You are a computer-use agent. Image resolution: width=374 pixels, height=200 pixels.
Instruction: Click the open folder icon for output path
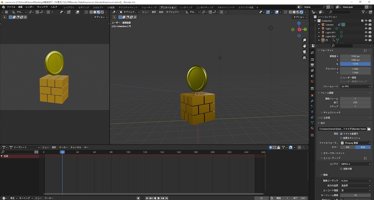pos(369,129)
